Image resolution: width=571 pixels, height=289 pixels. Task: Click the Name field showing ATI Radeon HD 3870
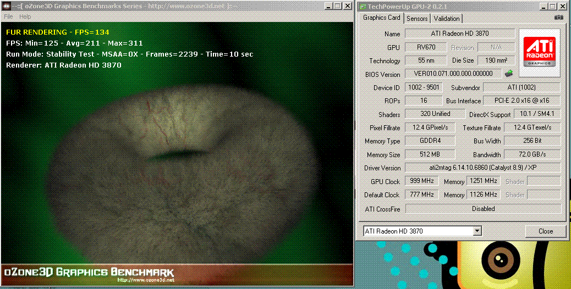[460, 34]
